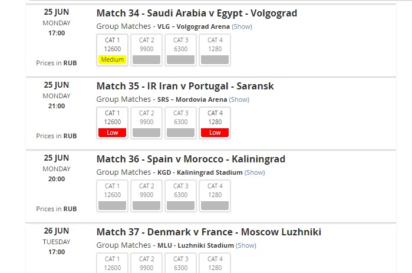The height and width of the screenshot is (273, 412).
Task: Pick CAT 3 box for Match 35
Action: [x=180, y=122]
